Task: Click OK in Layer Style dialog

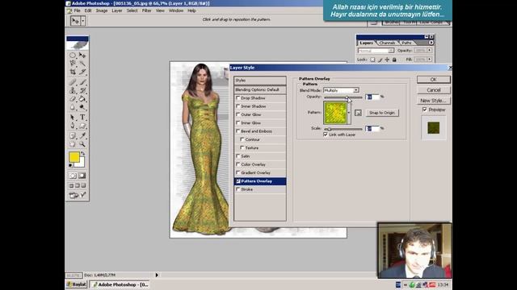Action: pyautogui.click(x=433, y=79)
